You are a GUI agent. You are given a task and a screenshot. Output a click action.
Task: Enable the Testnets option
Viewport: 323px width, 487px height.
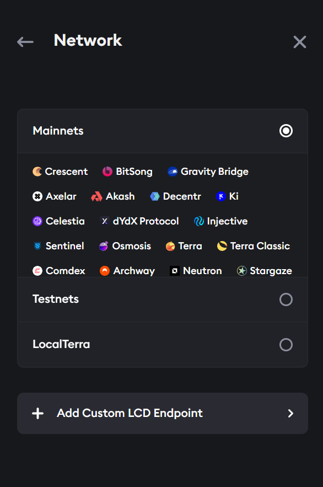286,299
